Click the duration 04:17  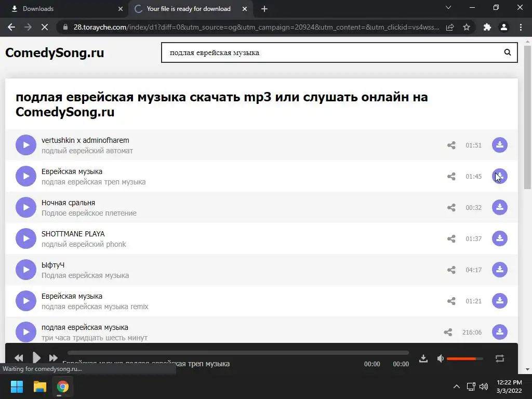pyautogui.click(x=473, y=270)
